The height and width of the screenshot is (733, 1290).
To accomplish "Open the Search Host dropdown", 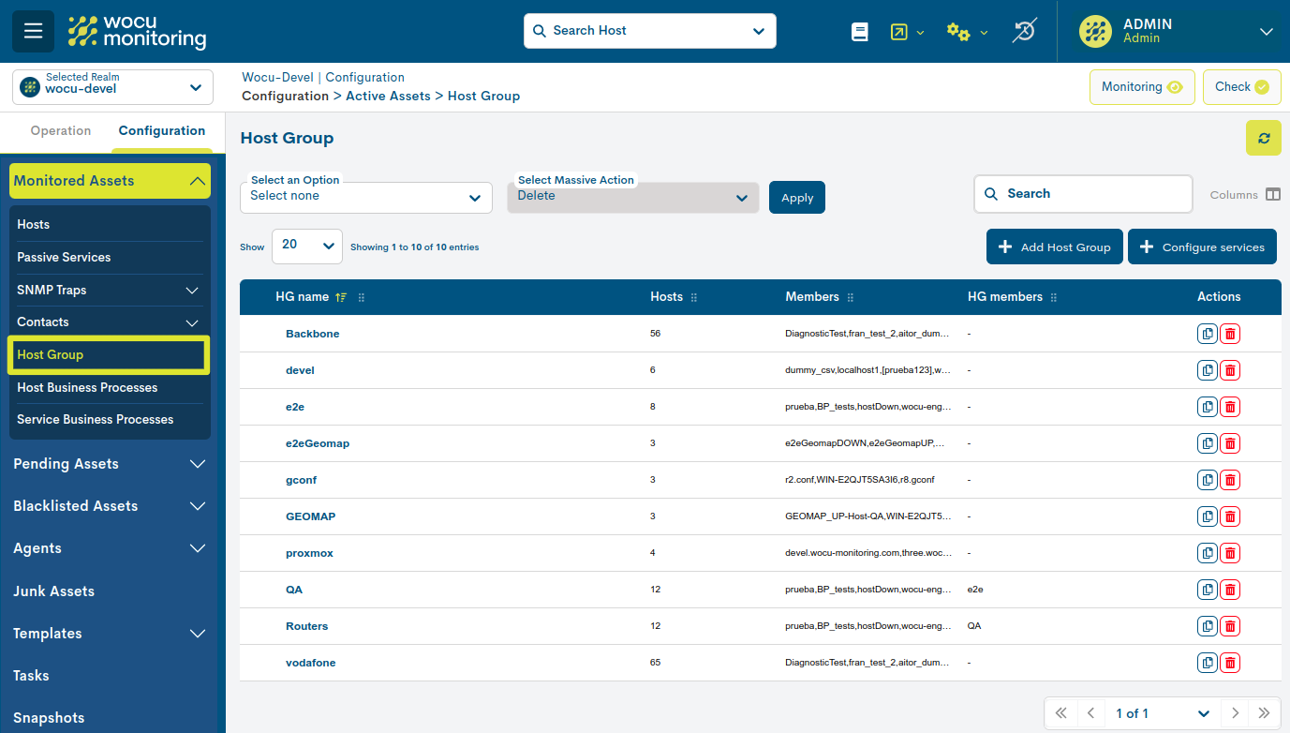I will (x=650, y=31).
